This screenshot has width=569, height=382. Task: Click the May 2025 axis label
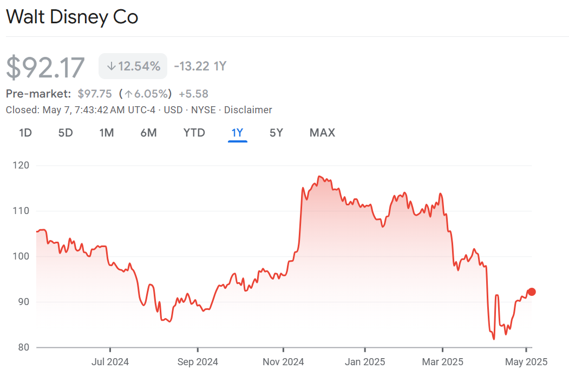click(527, 361)
